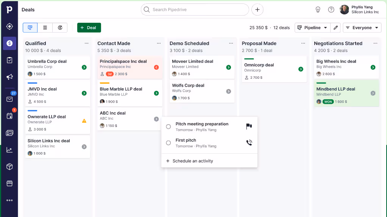Click Wolfs Corp organization name
Image resolution: width=387 pixels, height=217 pixels.
coord(181,91)
